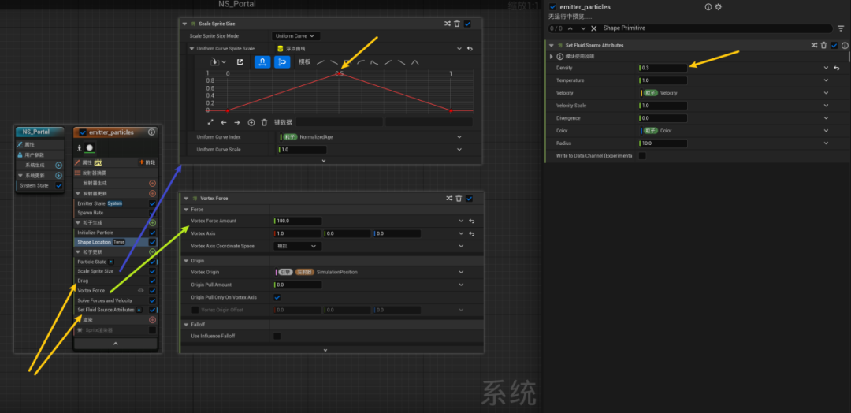Enable Write to Data Channel checkbox
This screenshot has width=851, height=413.
643,156
